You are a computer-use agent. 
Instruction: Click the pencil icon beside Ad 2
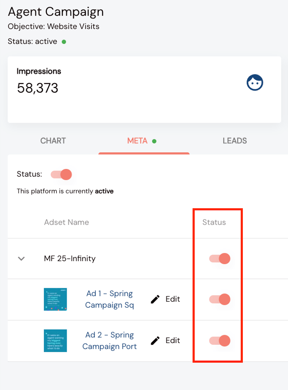[x=155, y=340]
